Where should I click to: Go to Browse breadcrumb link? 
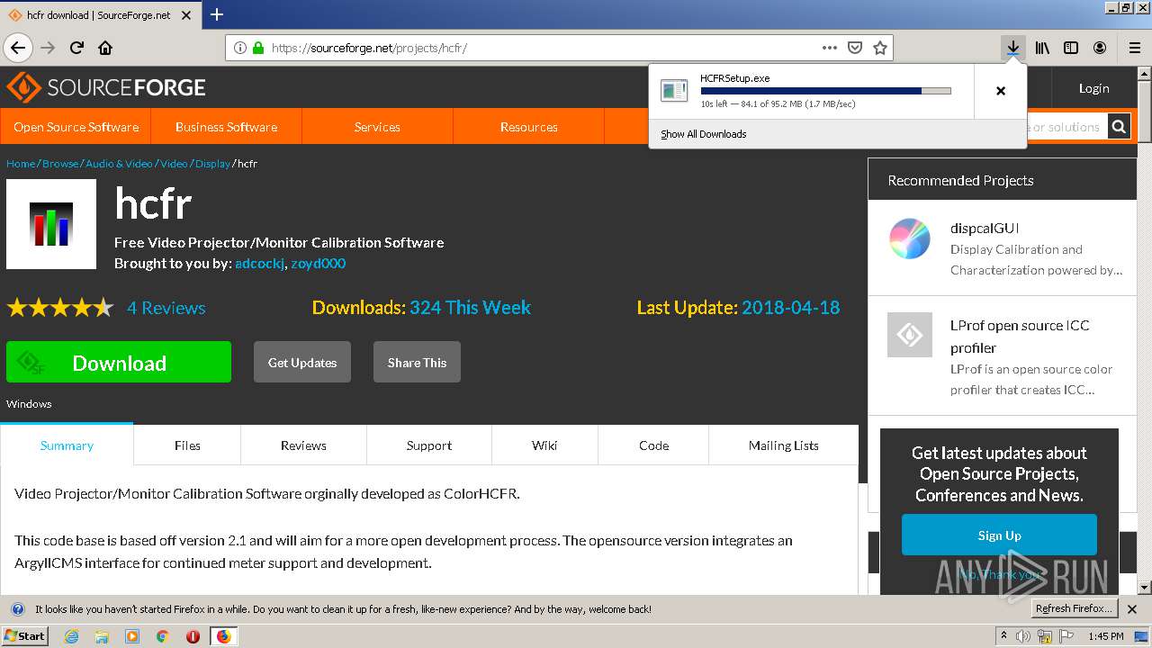pyautogui.click(x=60, y=164)
